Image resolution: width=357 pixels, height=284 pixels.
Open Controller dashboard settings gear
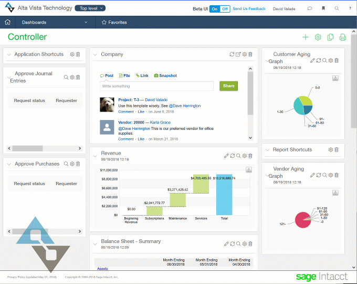click(x=318, y=37)
